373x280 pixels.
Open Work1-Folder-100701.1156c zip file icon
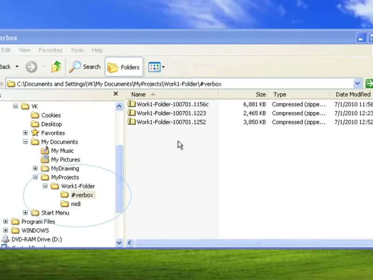tap(131, 104)
